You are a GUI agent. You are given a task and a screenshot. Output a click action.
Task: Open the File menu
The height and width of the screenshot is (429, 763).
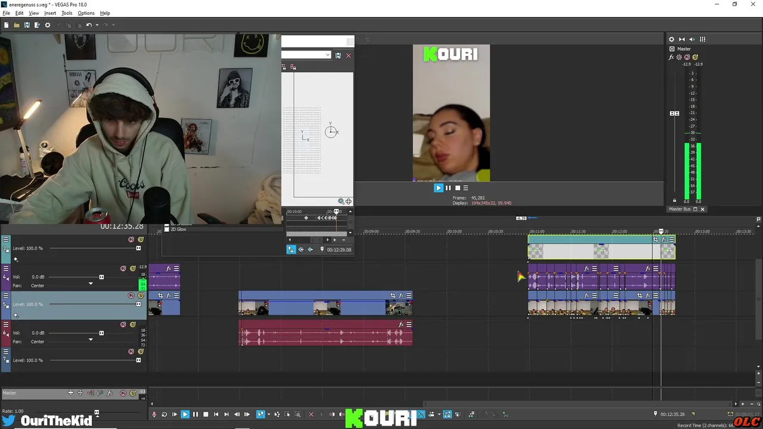[6, 13]
